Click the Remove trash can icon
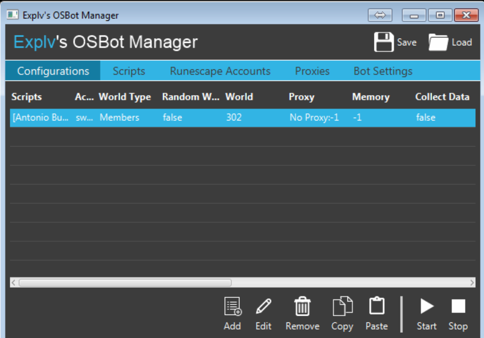Screen dimensions: 484x338 [302, 306]
